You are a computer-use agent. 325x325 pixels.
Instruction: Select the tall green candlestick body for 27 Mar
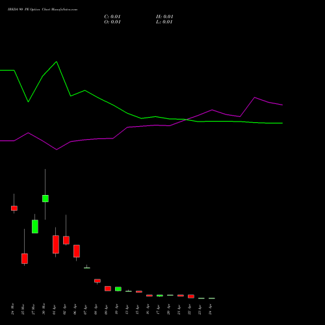pos(35,227)
